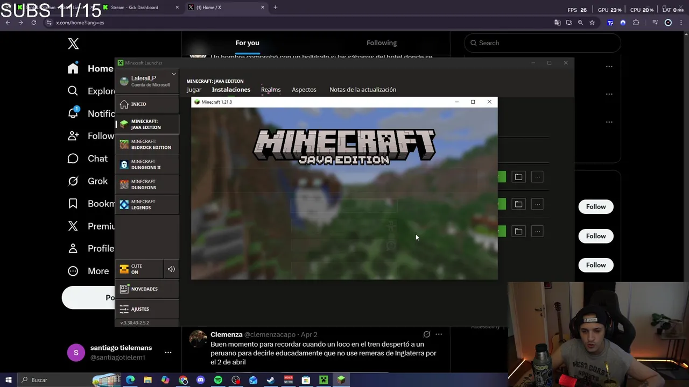Image resolution: width=689 pixels, height=387 pixels.
Task: Select the Following timeline tab
Action: click(382, 43)
